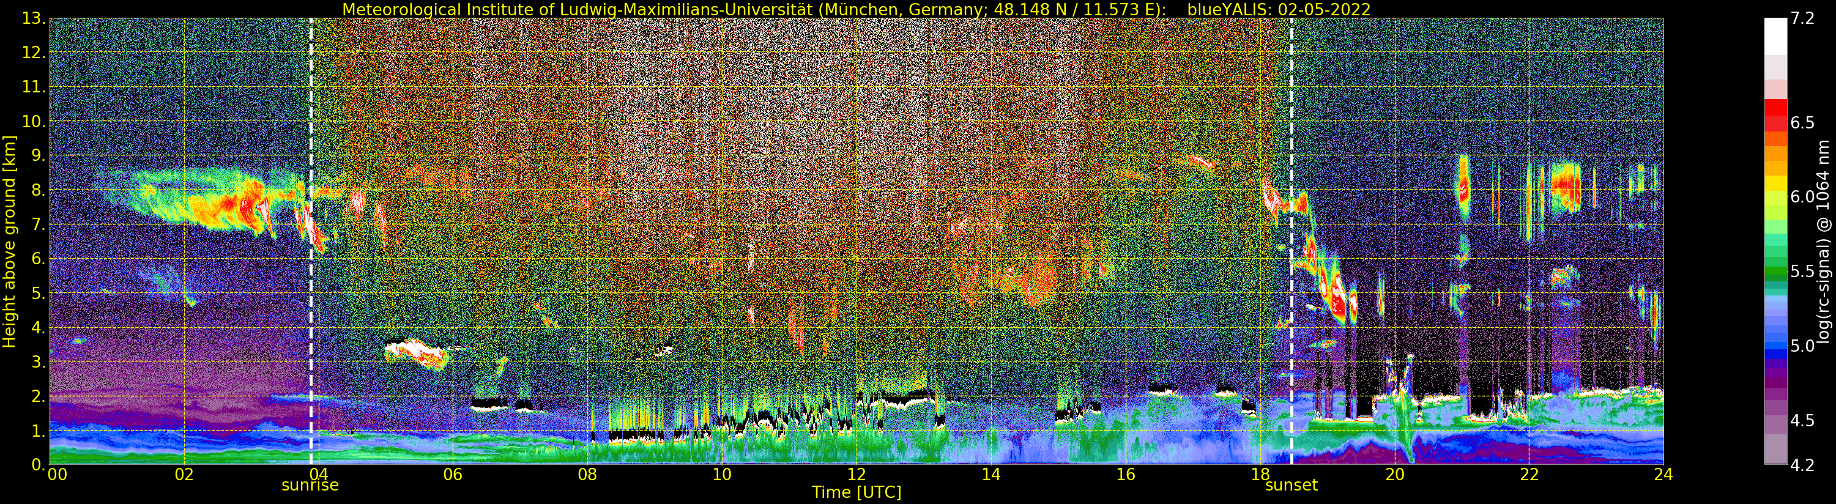The height and width of the screenshot is (504, 1836).
Task: Click the yellow segment of the colorbar
Action: pos(1775,182)
